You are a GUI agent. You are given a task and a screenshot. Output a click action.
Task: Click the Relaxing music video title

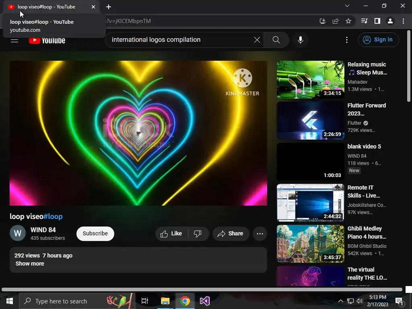[x=367, y=68]
